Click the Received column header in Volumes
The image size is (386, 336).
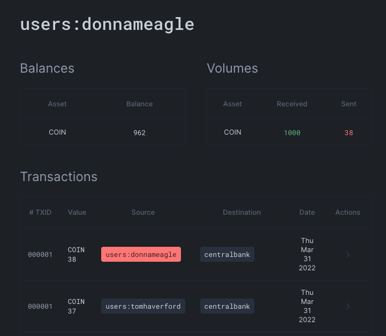292,104
